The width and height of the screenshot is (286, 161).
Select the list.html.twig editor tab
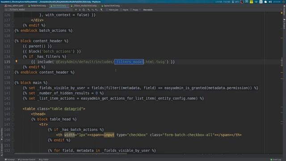click(59, 6)
